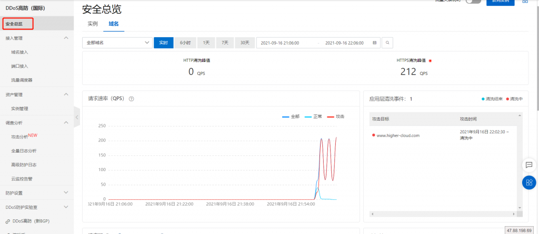Viewport: 539px width, 234px height.
Task: Go to 端口接入 in sidebar
Action: pyautogui.click(x=19, y=66)
